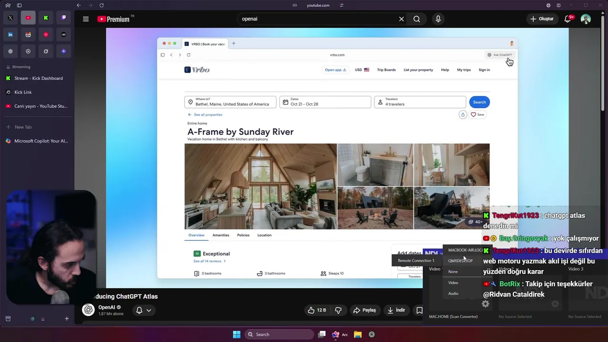Image resolution: width=608 pixels, height=342 pixels.
Task: Select Remote Connection 1 submenu entry
Action: coord(416,261)
